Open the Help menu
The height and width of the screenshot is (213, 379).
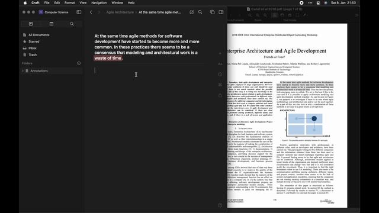pos(131,3)
